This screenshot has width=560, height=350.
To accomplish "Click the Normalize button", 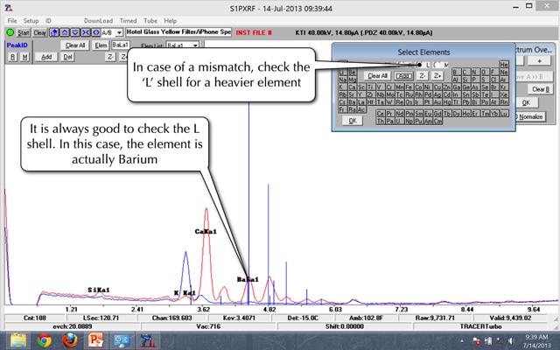I will (x=530, y=116).
